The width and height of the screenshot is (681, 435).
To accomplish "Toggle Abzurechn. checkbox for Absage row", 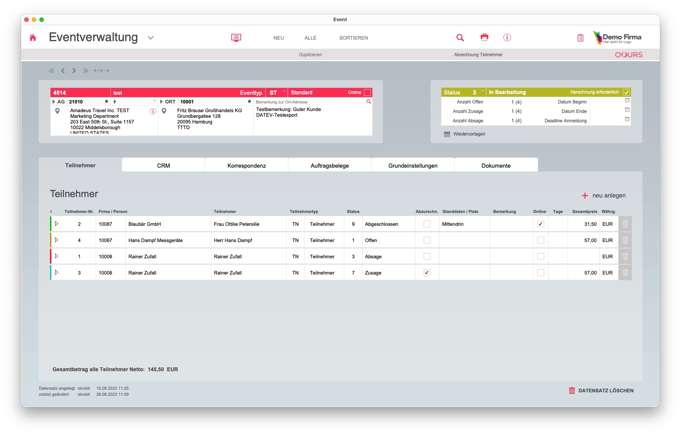I will (x=427, y=256).
